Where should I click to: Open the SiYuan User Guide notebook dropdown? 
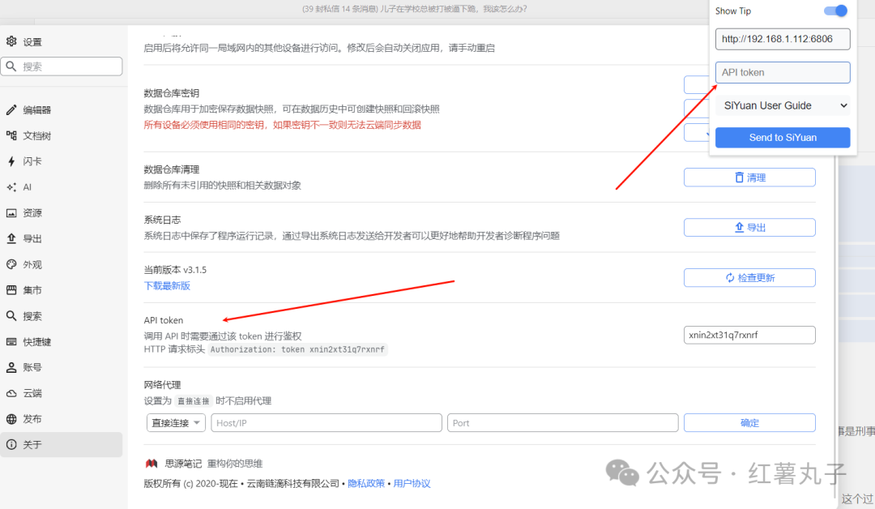click(783, 105)
